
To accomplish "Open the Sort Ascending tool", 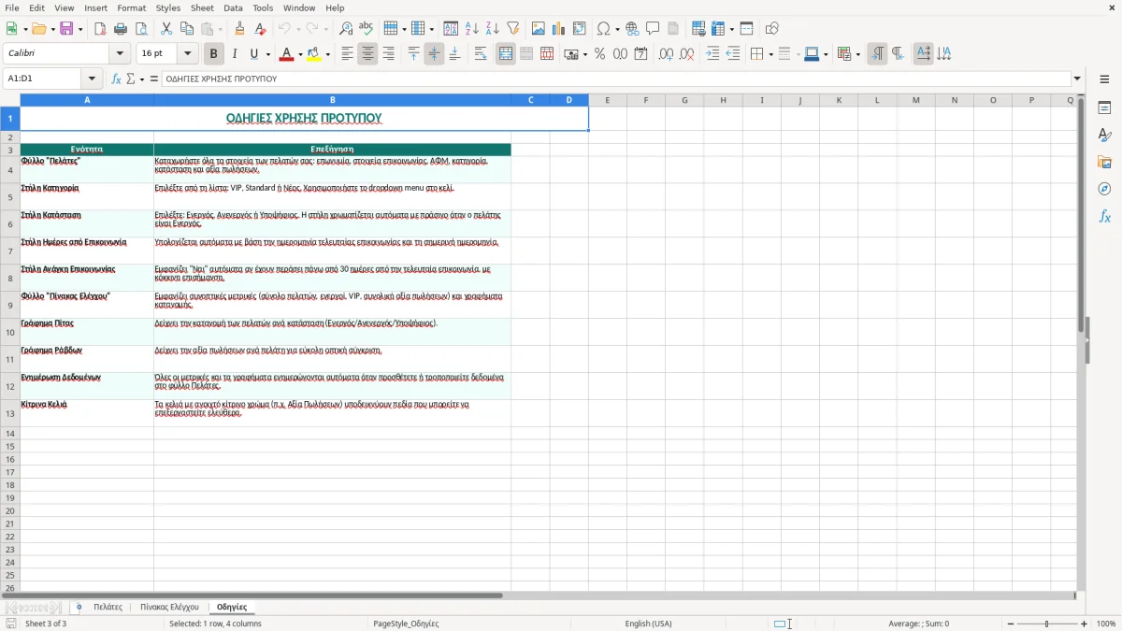I will (472, 29).
